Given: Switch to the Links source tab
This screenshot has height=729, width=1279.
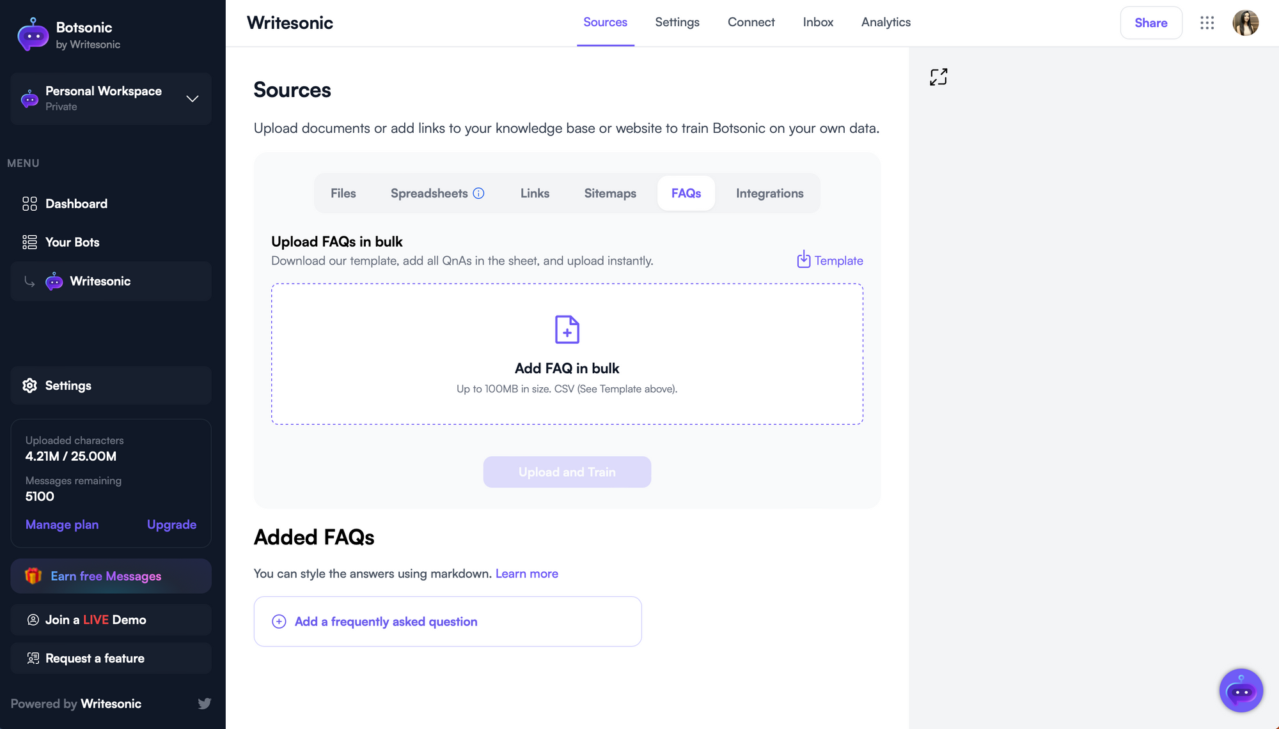Looking at the screenshot, I should point(535,194).
